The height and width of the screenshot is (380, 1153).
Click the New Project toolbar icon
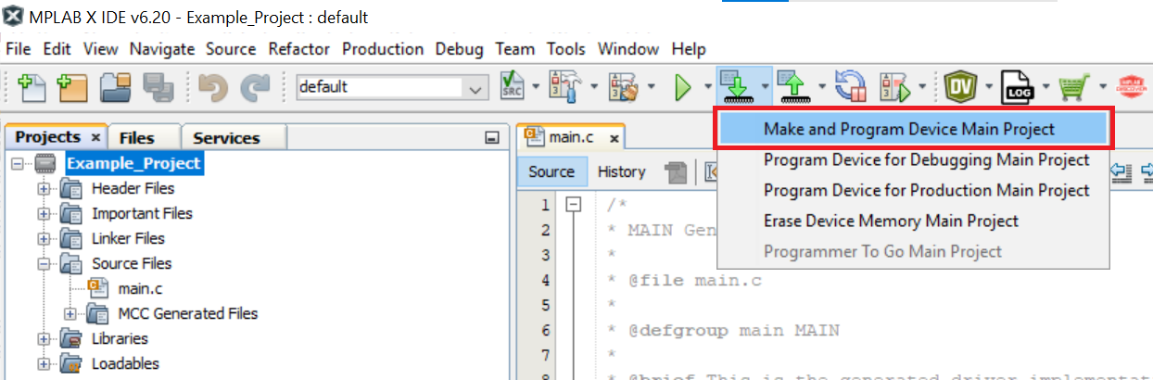pyautogui.click(x=72, y=87)
